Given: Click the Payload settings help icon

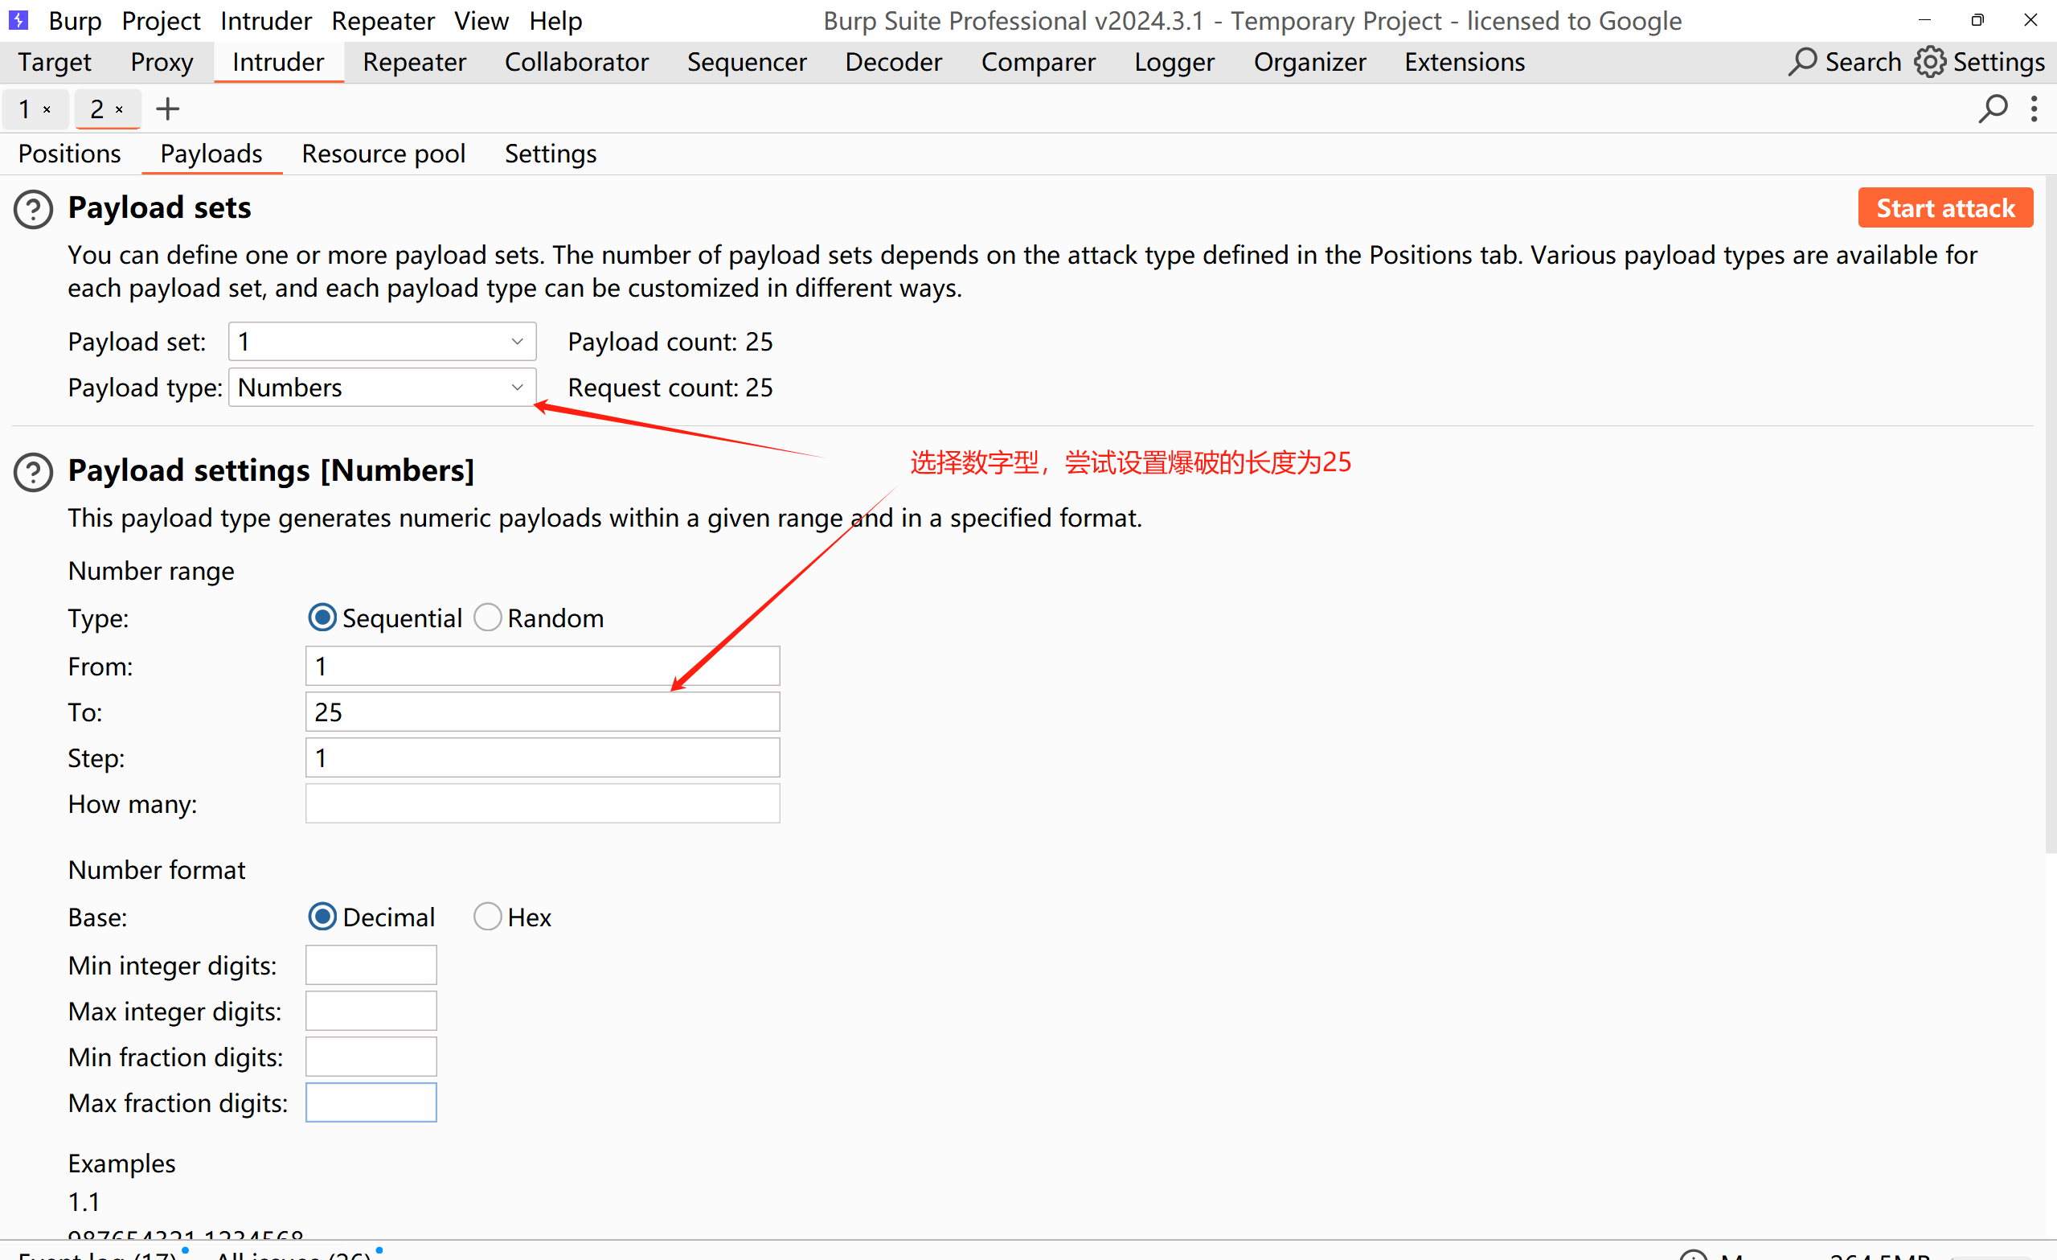Looking at the screenshot, I should click(34, 472).
